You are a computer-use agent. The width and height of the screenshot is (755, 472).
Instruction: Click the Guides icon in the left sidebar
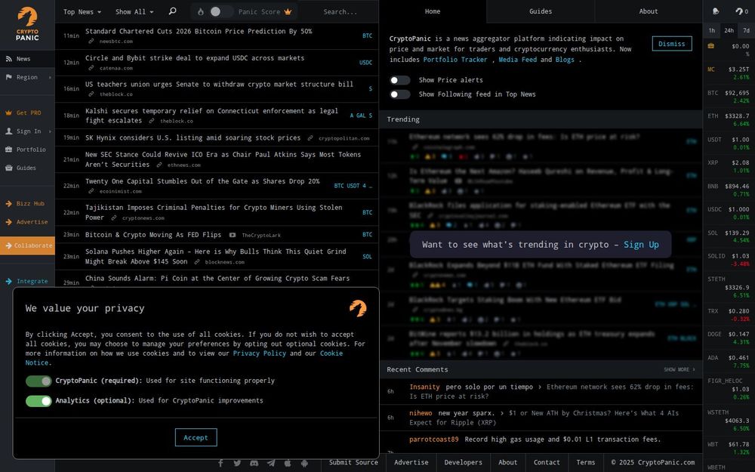(x=8, y=168)
